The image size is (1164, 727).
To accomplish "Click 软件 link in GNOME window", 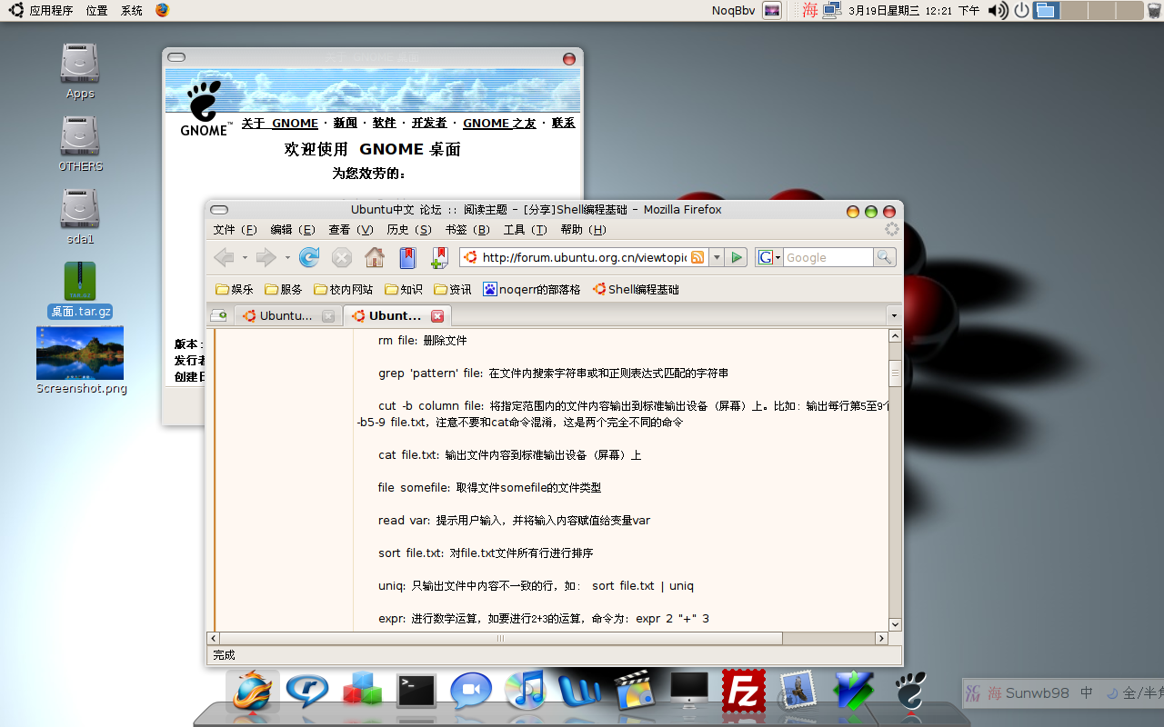I will pyautogui.click(x=385, y=123).
